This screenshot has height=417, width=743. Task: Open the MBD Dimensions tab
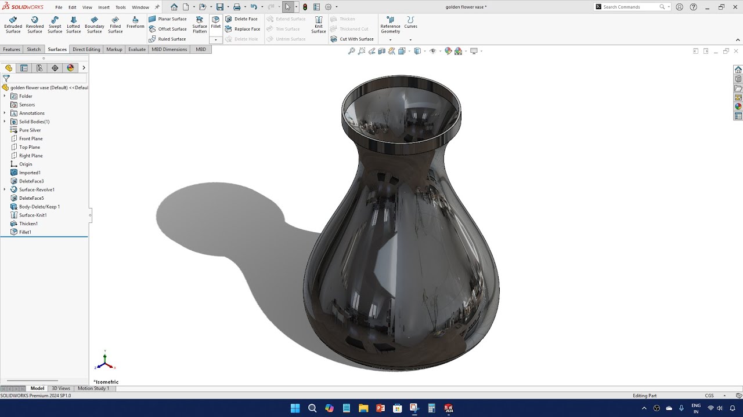pos(169,49)
